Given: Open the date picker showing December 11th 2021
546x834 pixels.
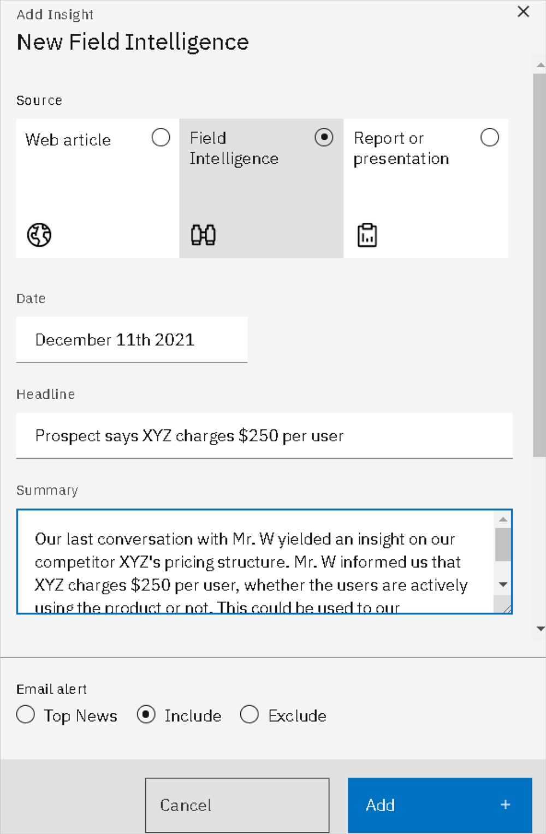Looking at the screenshot, I should click(x=132, y=340).
